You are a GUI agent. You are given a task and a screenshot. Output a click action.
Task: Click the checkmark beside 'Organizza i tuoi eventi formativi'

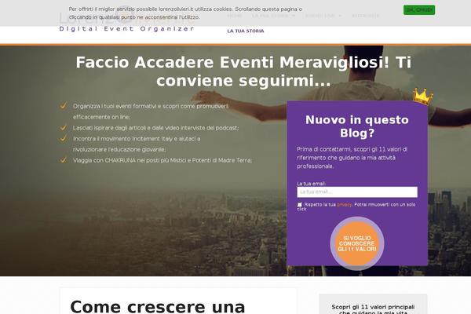tap(63, 106)
